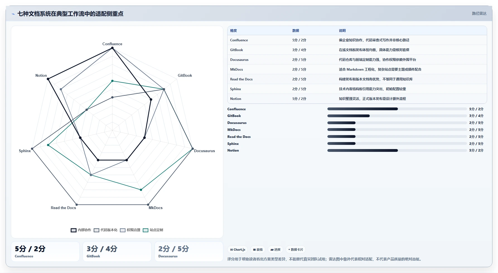Click the Chart.js chip
This screenshot has height=273, width=498.
tap(238, 250)
